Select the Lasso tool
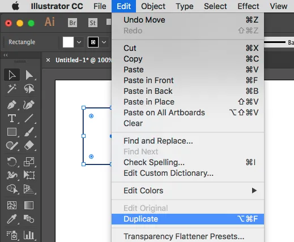This screenshot has height=242, width=294. (29, 89)
